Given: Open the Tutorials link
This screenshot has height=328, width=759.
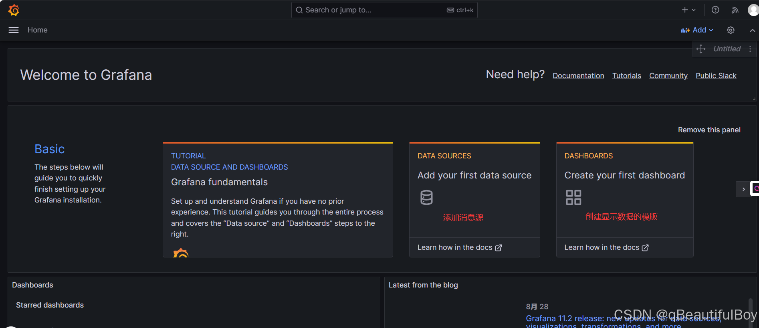Looking at the screenshot, I should tap(627, 76).
